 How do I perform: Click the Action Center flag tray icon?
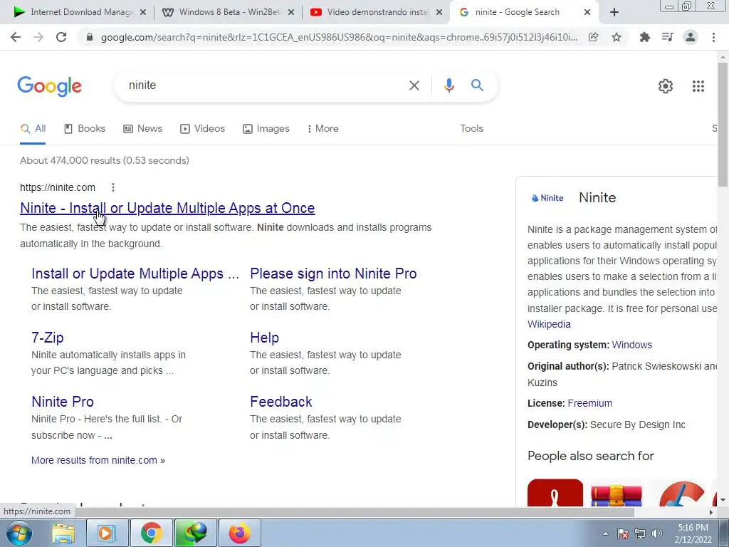(x=623, y=533)
